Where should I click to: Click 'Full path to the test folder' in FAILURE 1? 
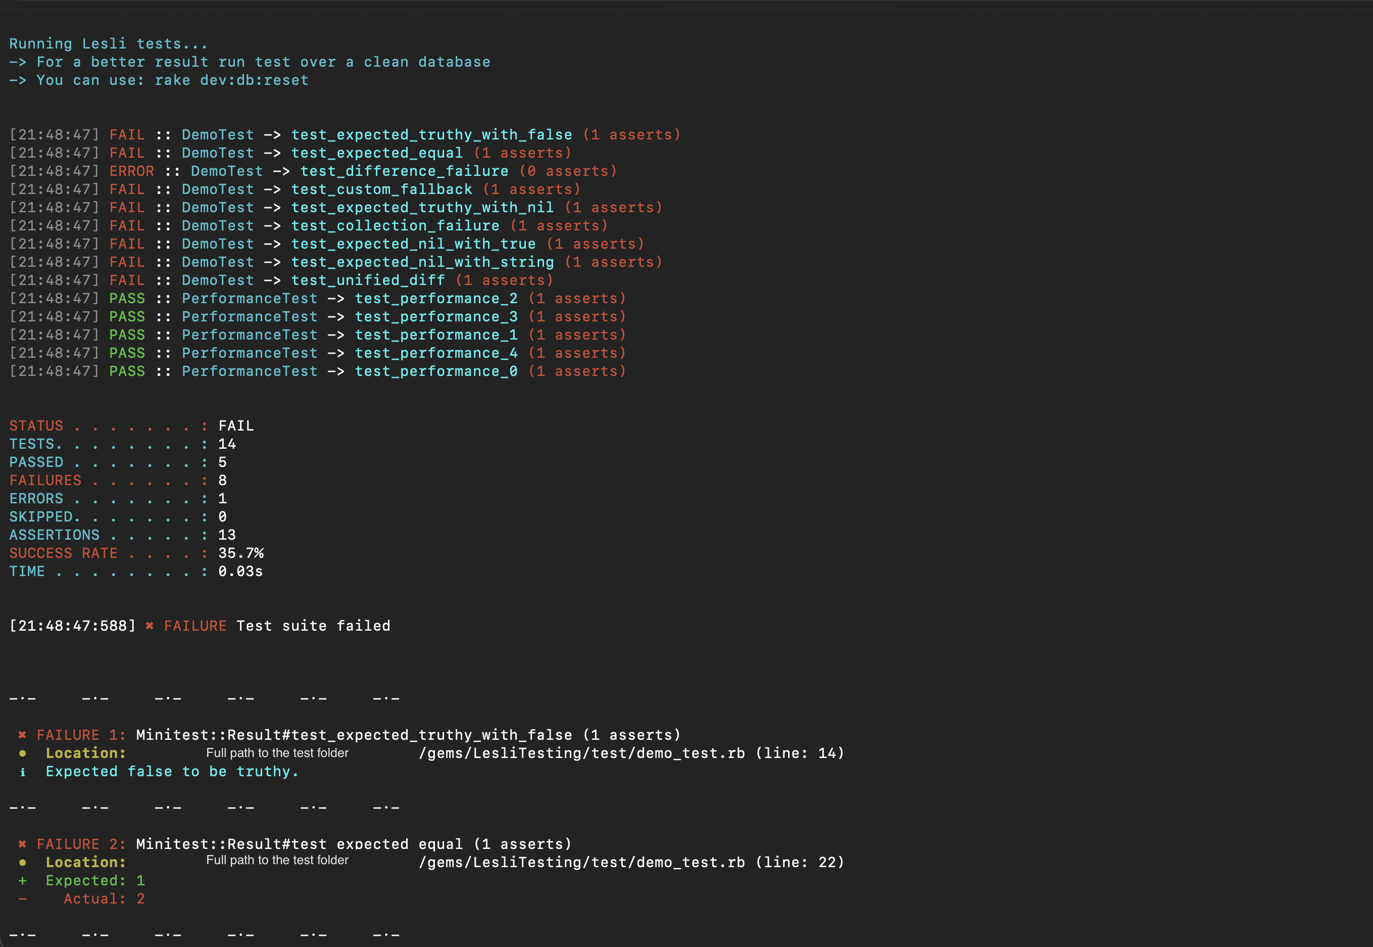[x=277, y=753]
